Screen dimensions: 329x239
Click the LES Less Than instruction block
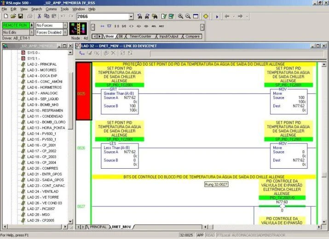120,156
